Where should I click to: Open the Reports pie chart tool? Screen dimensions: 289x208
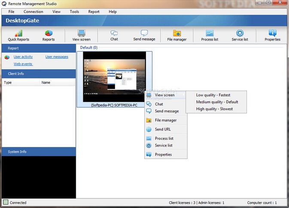coord(49,35)
